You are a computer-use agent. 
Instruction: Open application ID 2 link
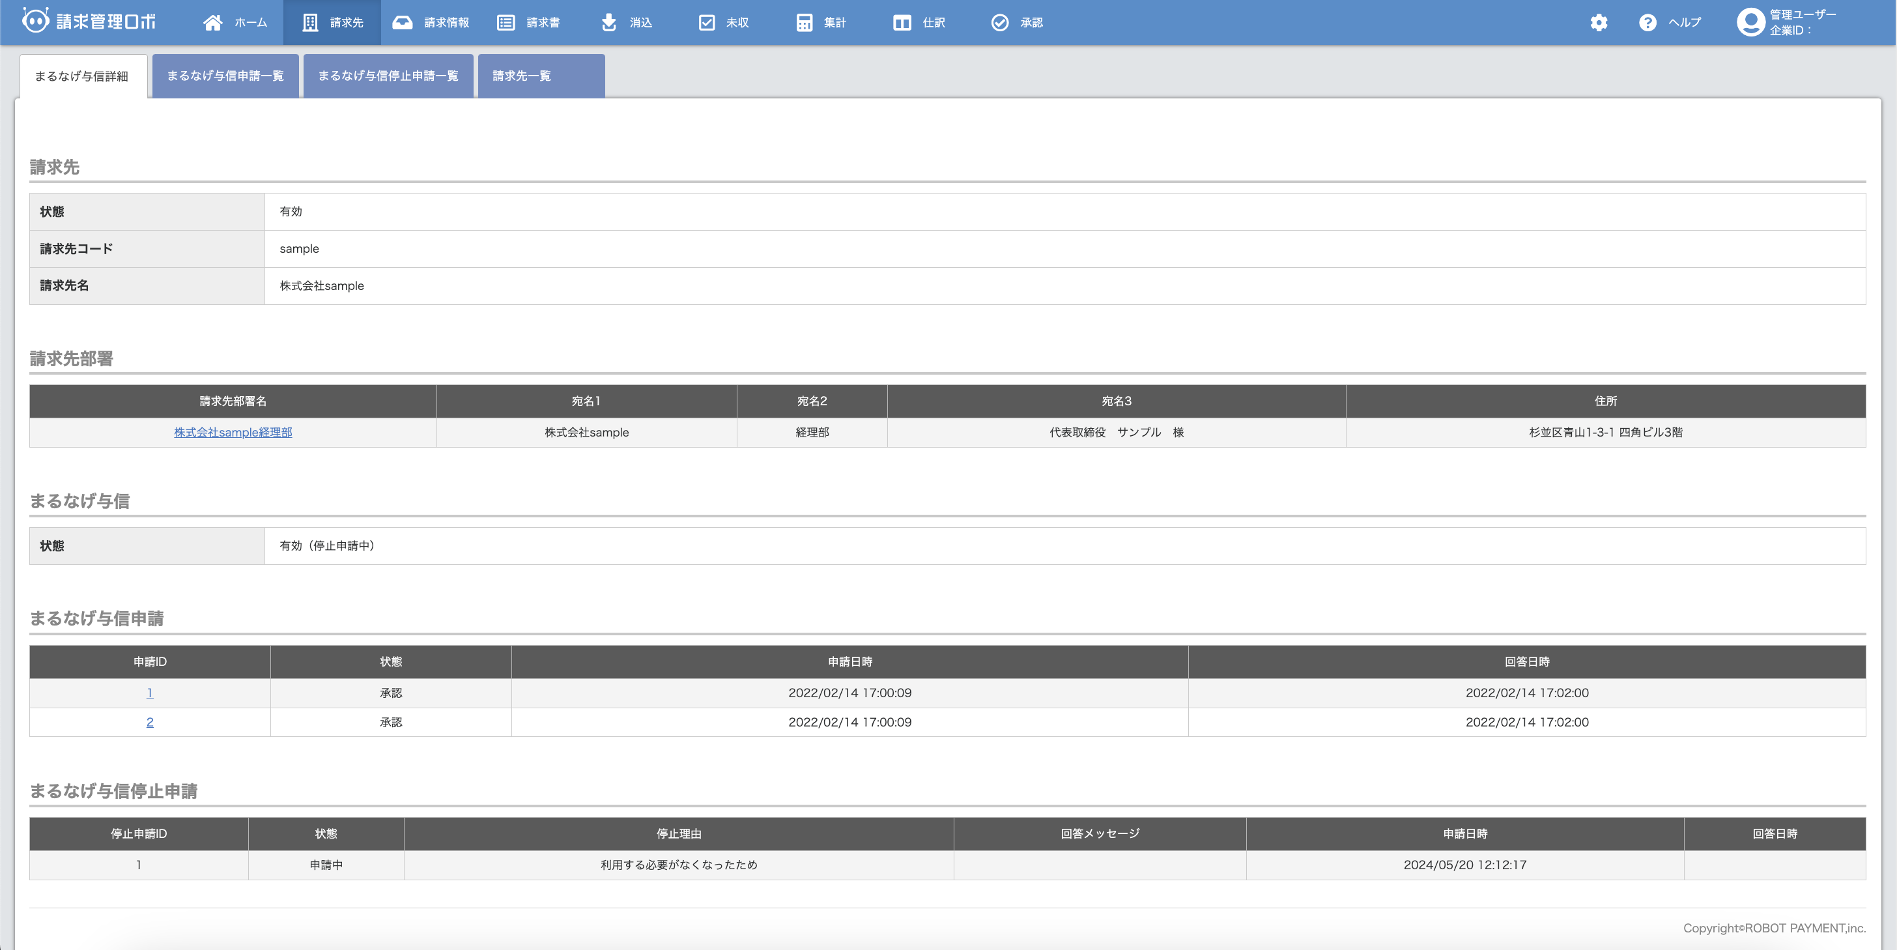point(149,723)
